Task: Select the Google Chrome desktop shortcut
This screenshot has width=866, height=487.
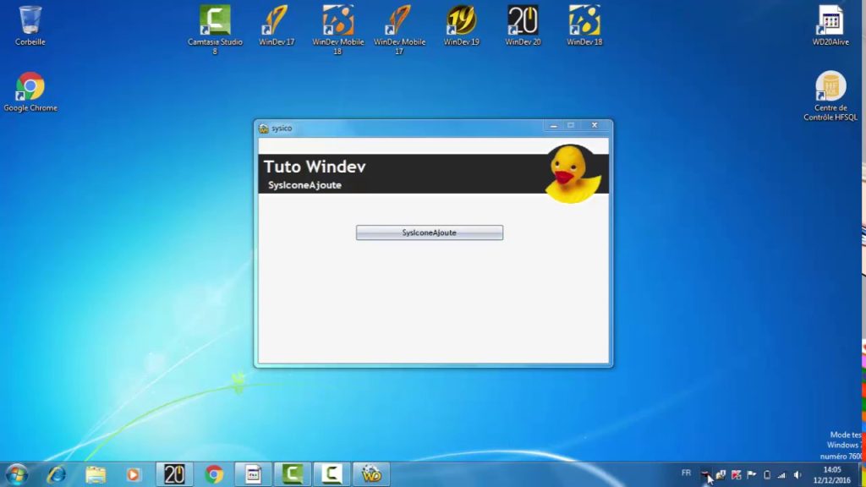Action: pyautogui.click(x=30, y=91)
